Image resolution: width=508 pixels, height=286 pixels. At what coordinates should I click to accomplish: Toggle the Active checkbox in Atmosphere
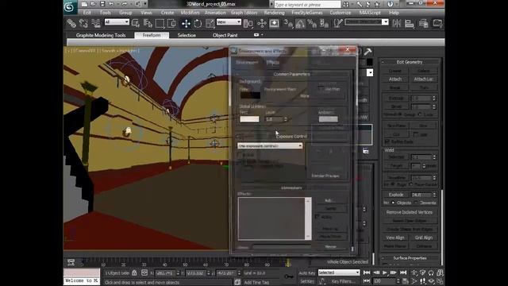[x=317, y=217]
